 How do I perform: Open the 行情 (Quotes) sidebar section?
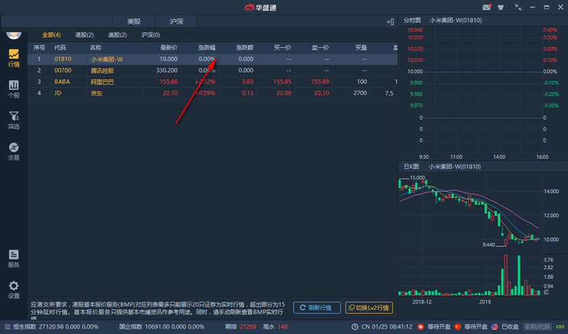pos(14,58)
